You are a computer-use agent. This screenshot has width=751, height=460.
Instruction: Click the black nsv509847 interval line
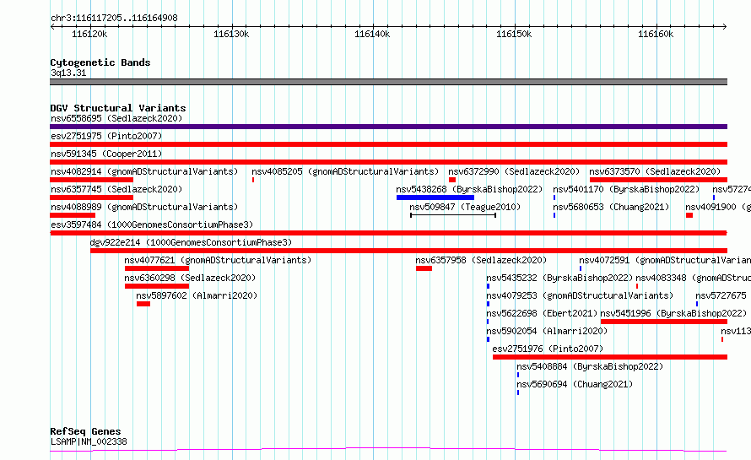coord(453,215)
